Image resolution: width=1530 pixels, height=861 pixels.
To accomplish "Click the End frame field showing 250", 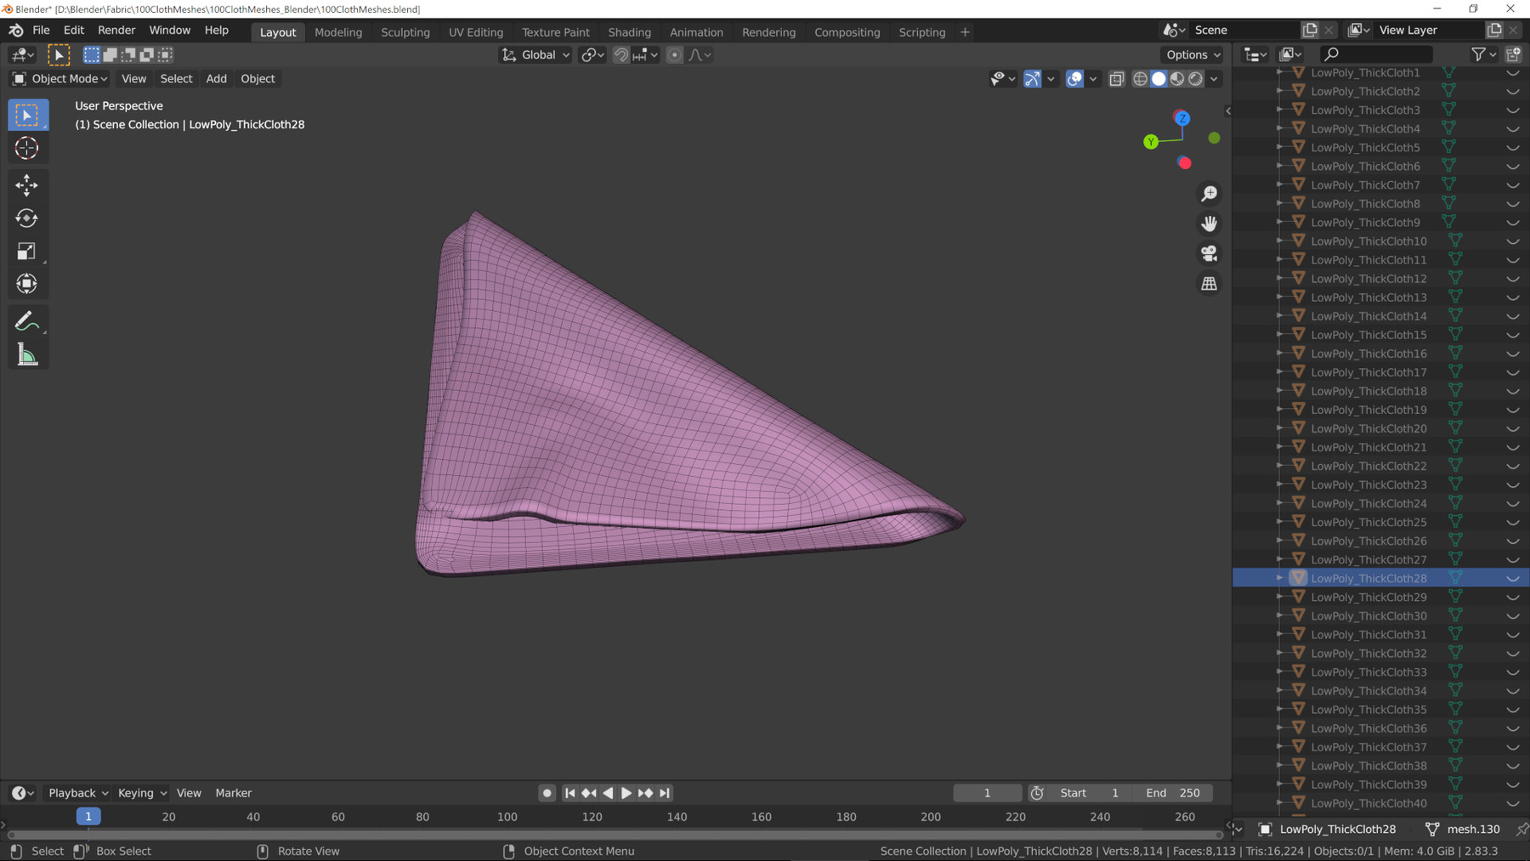I will pos(1173,793).
